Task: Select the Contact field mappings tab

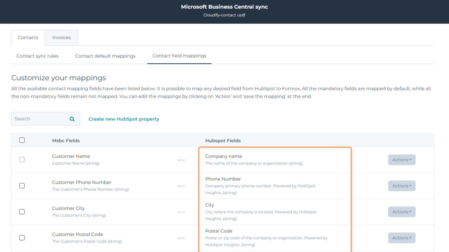Action: click(179, 56)
